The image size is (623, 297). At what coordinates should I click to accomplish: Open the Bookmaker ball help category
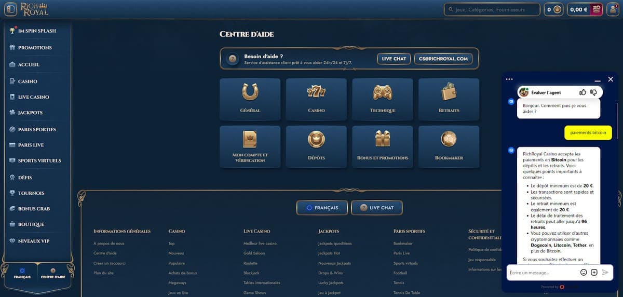point(449,147)
